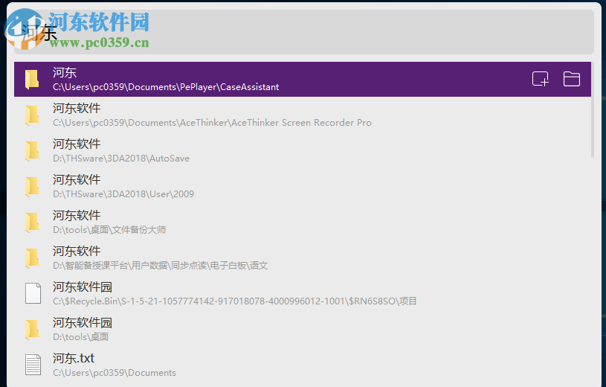Click the folder icon of the User\2009 result
This screenshot has height=387, width=606.
(x=32, y=187)
